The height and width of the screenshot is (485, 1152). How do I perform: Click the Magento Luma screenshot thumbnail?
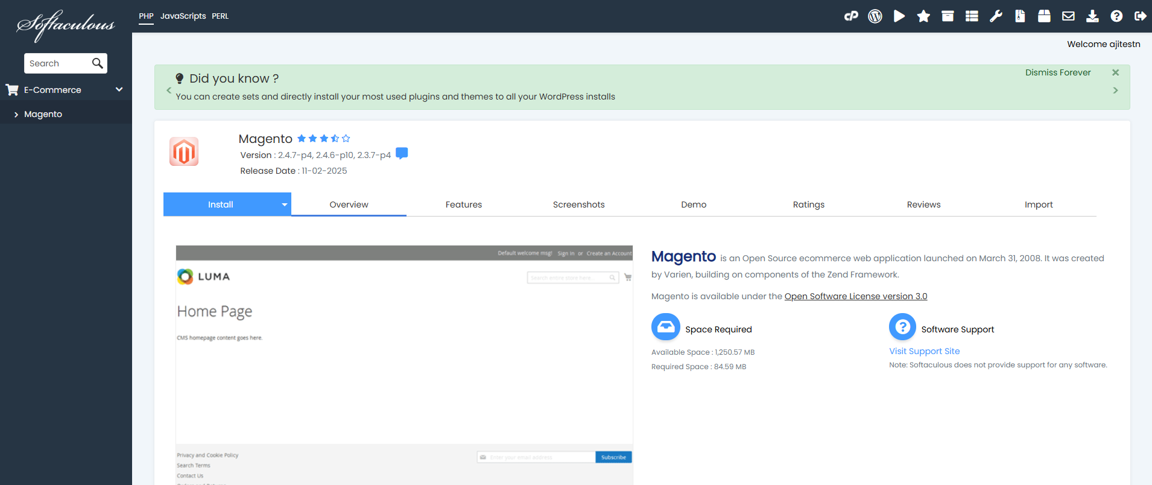click(x=404, y=365)
